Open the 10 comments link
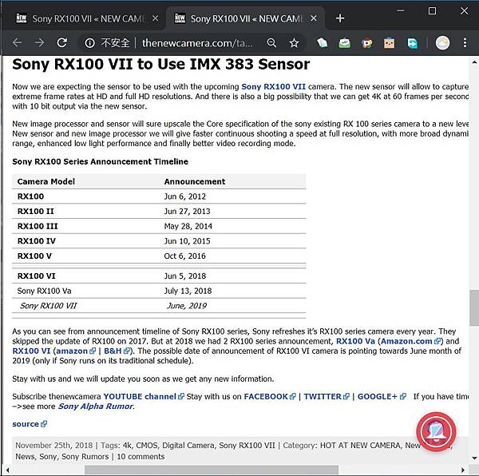The image size is (479, 476). pos(141,456)
